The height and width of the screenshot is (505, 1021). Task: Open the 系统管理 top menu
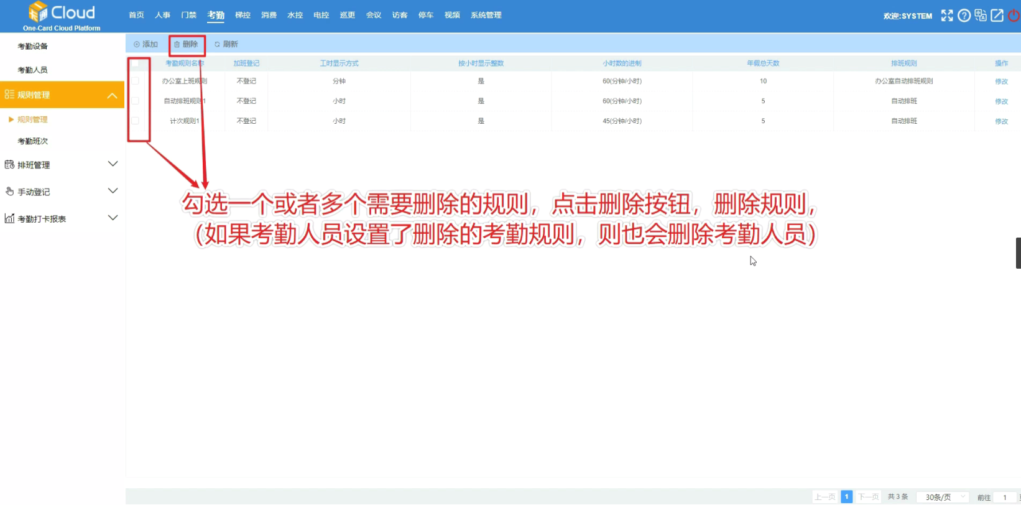[486, 15]
